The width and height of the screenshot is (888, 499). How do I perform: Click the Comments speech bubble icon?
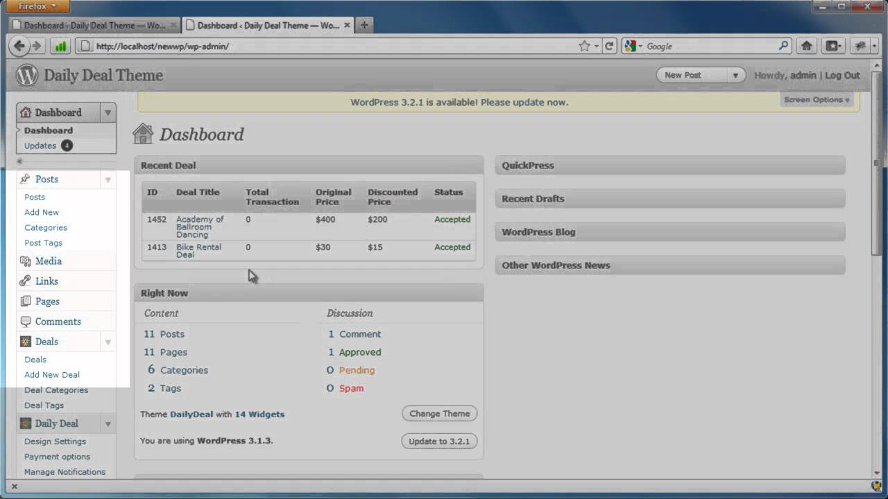point(26,322)
